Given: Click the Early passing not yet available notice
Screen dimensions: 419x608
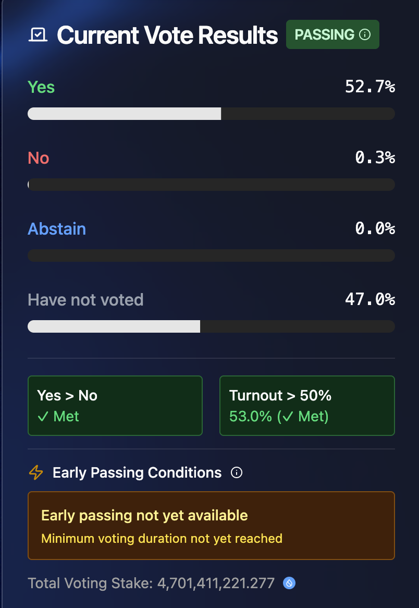Looking at the screenshot, I should [211, 526].
